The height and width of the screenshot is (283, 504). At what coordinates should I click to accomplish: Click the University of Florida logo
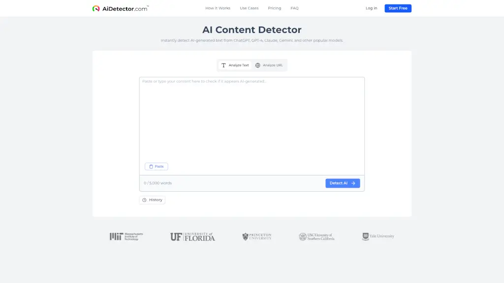click(x=192, y=237)
